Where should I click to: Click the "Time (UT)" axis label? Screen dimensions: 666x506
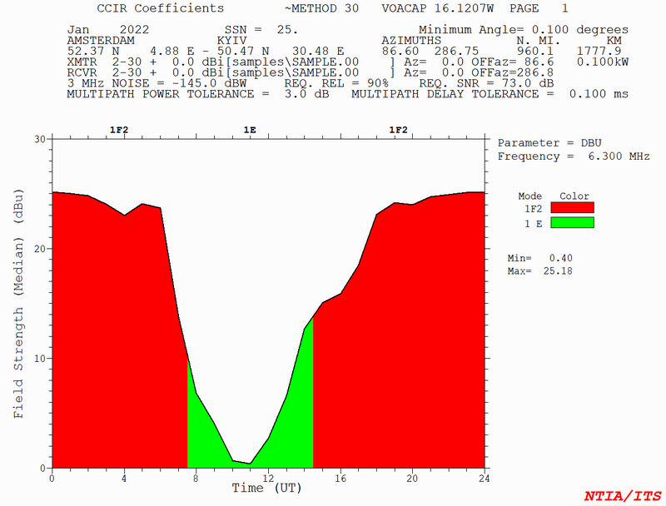tap(266, 489)
